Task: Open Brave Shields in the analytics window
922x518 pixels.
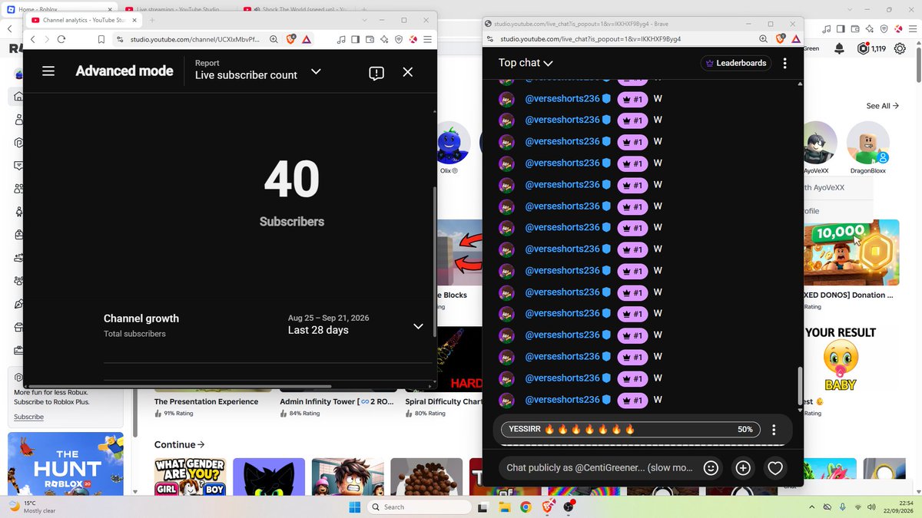Action: (x=291, y=39)
